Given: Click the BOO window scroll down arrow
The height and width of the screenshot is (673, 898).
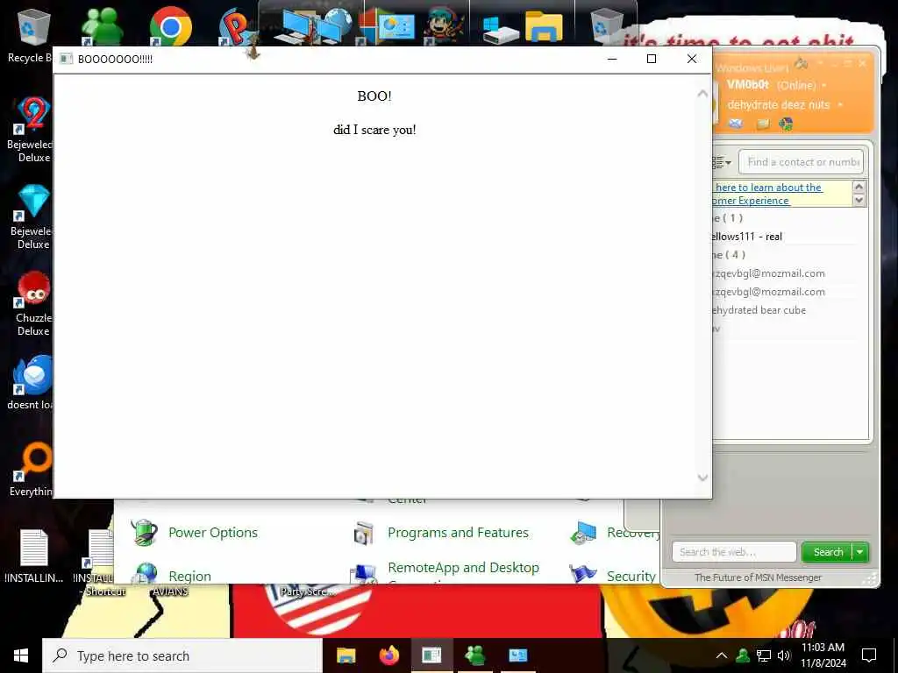Looking at the screenshot, I should click(x=702, y=478).
